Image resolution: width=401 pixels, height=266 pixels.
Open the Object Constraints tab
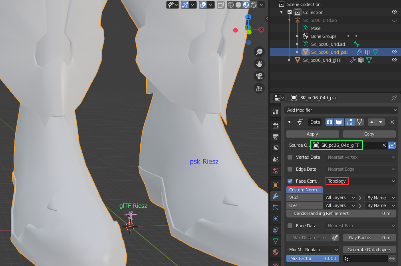pos(276,230)
